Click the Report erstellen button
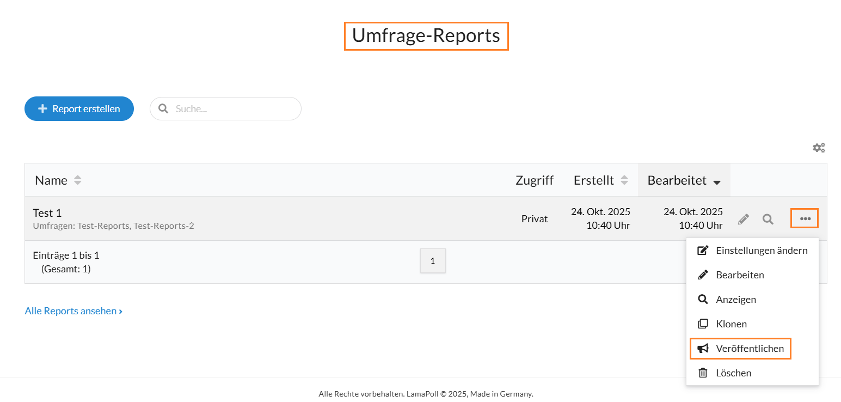The height and width of the screenshot is (402, 841). click(x=79, y=108)
